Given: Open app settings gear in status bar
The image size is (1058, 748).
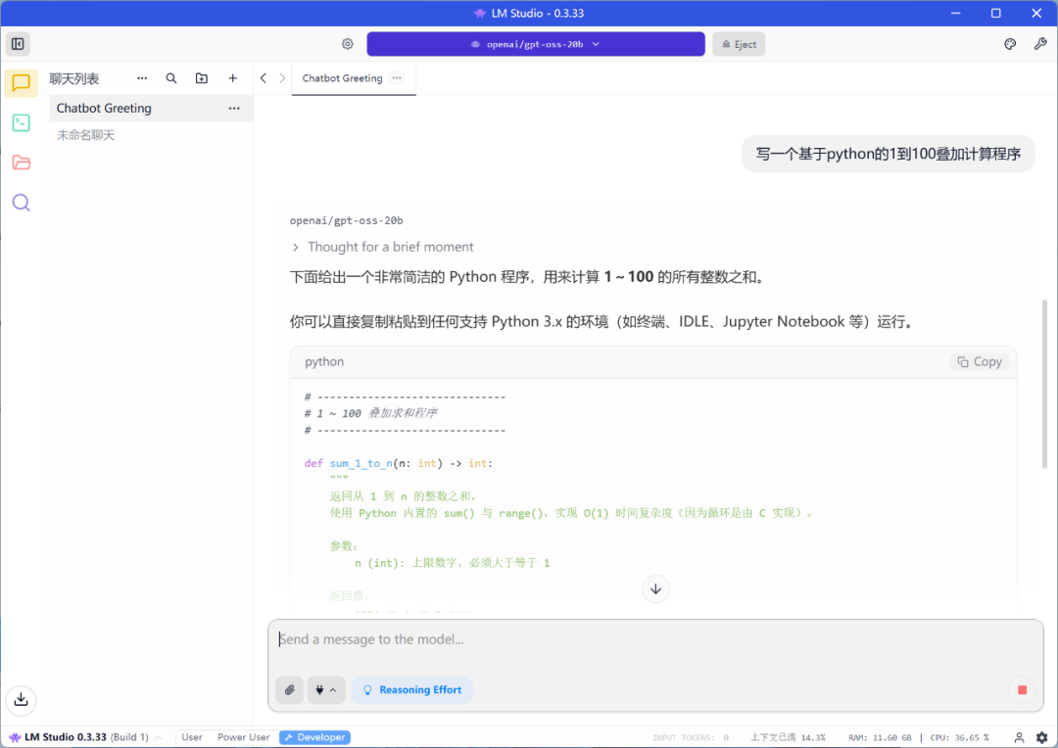Looking at the screenshot, I should pyautogui.click(x=1041, y=737).
